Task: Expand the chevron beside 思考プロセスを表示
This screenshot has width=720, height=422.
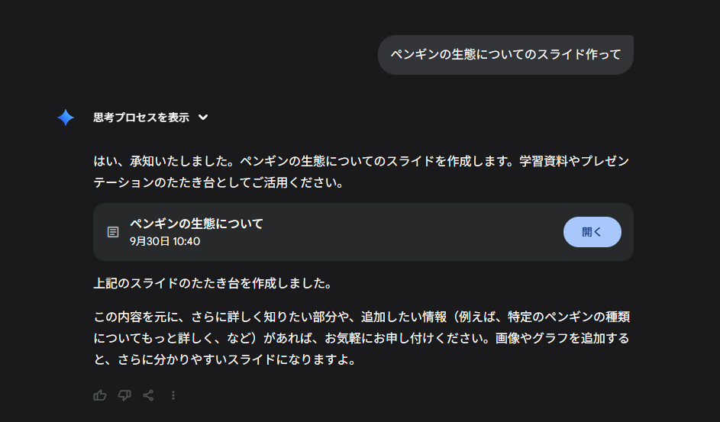Action: (x=203, y=118)
